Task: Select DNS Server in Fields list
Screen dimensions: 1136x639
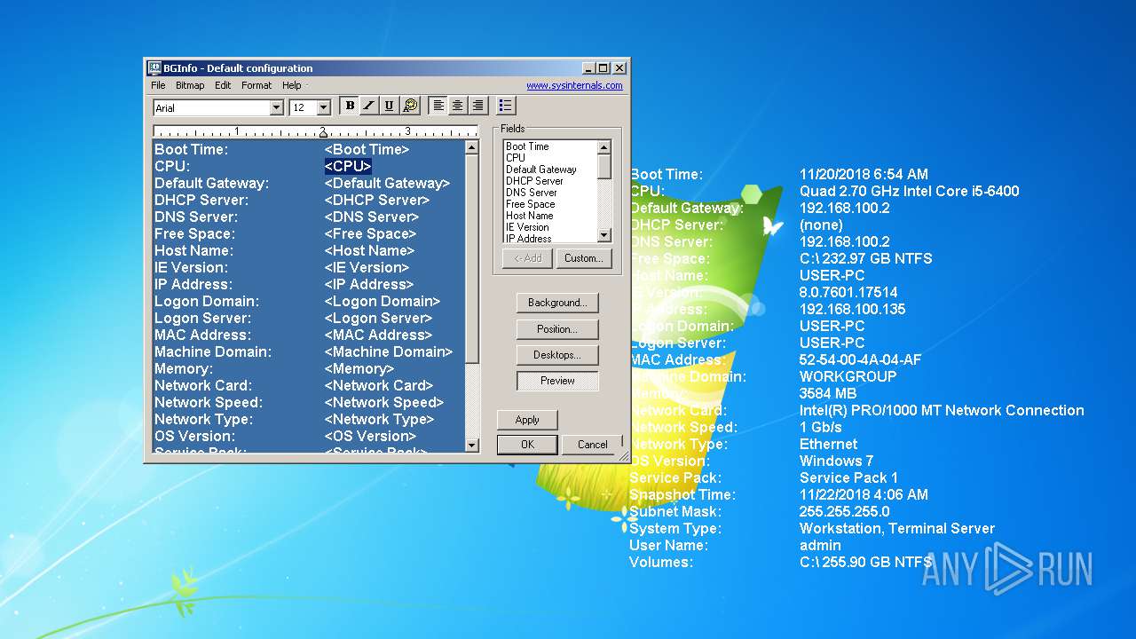Action: [x=532, y=193]
